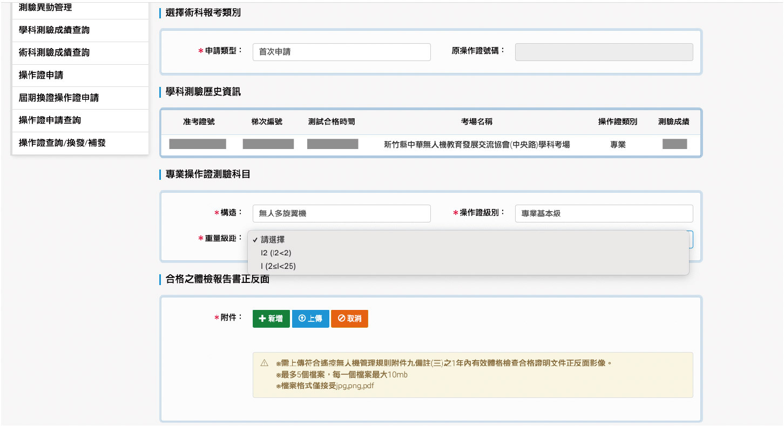Open the 申請類型 dropdown showing 首次申請
Viewport: 784px width, 426px height.
click(341, 52)
